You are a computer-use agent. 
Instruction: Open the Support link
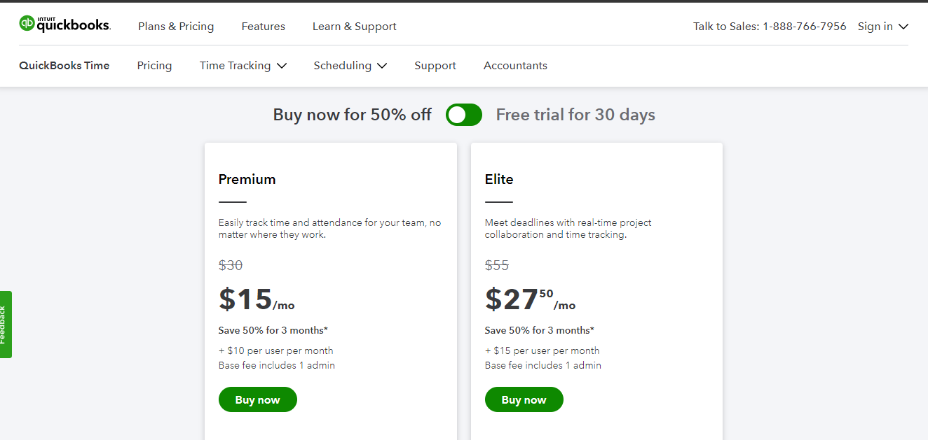[x=435, y=66]
